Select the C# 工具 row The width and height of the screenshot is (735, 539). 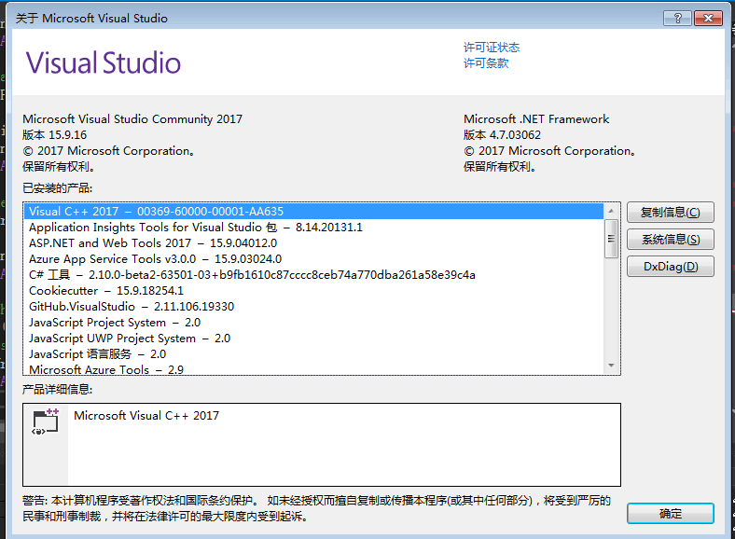pyautogui.click(x=313, y=275)
